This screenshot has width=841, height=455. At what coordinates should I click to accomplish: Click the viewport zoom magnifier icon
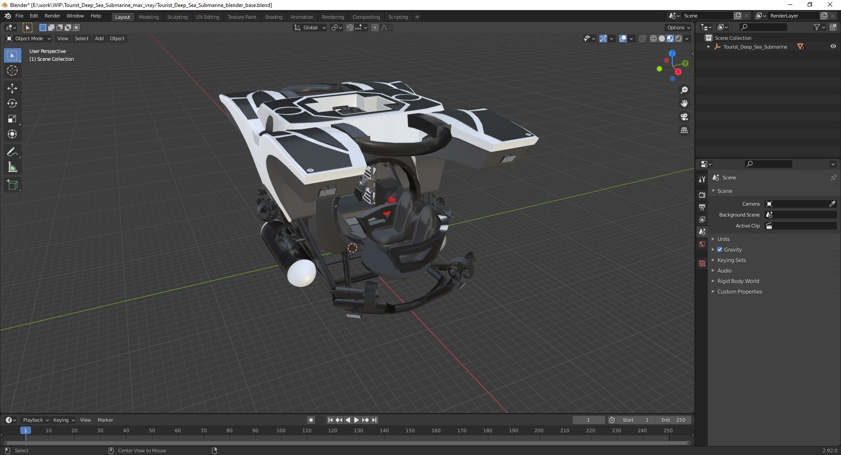tap(684, 90)
